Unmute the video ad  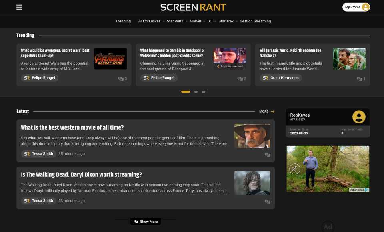[295, 169]
